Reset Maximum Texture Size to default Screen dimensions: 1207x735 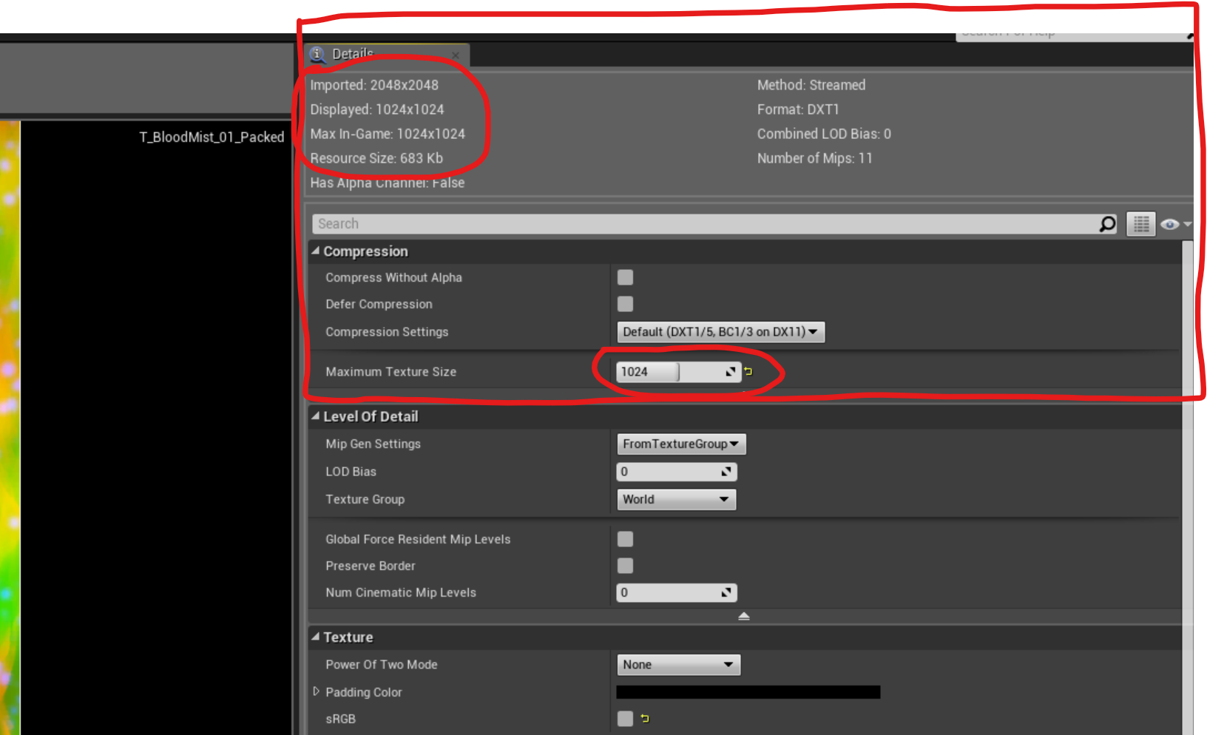point(748,371)
